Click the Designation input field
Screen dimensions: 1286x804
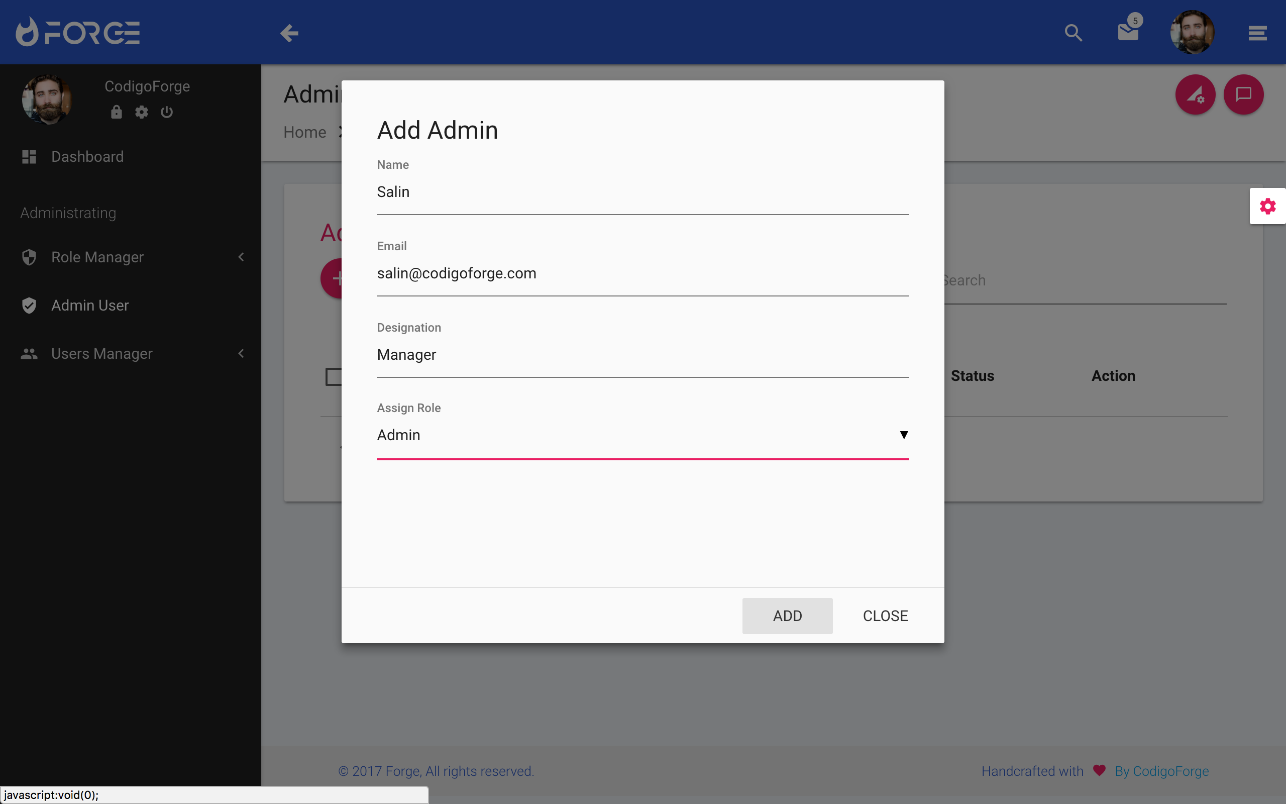pyautogui.click(x=642, y=355)
